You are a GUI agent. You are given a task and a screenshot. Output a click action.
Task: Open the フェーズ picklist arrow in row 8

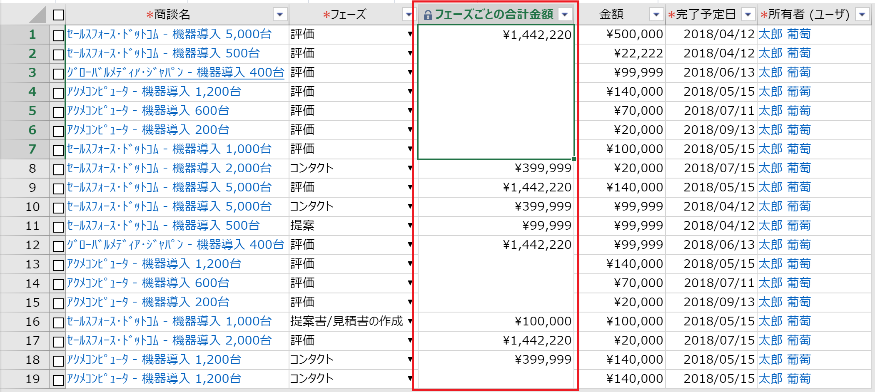pos(410,168)
